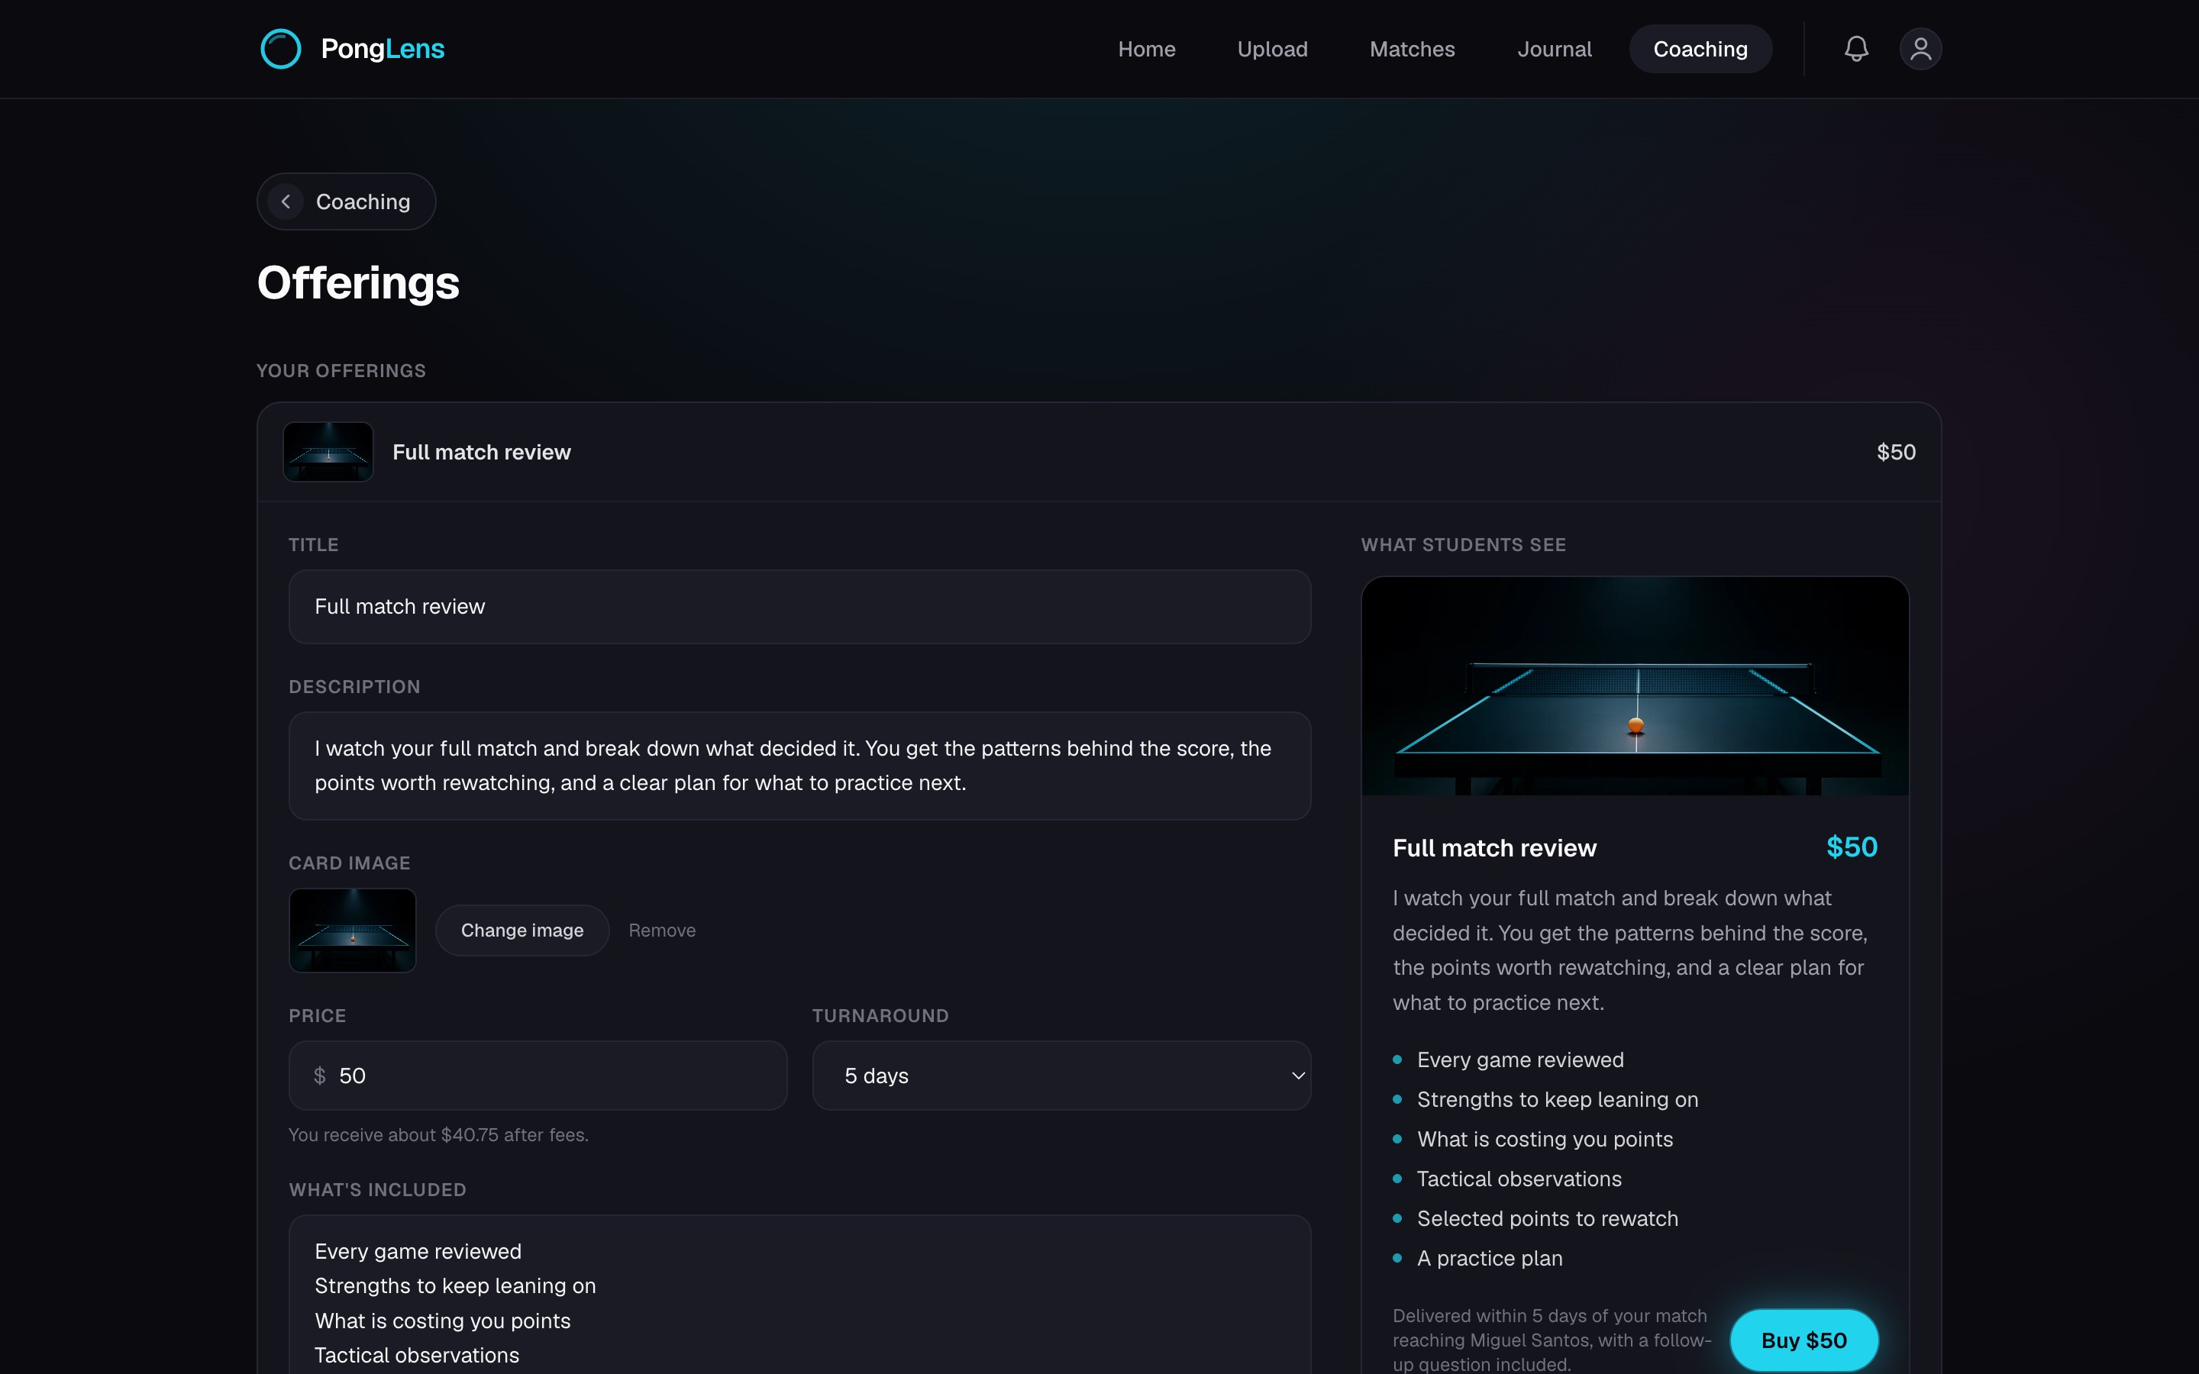
Task: Go to the Home nav item
Action: (x=1146, y=49)
